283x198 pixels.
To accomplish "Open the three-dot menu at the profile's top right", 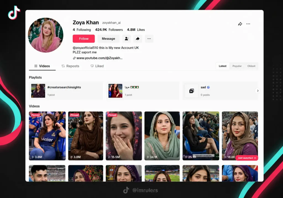I will tap(248, 24).
